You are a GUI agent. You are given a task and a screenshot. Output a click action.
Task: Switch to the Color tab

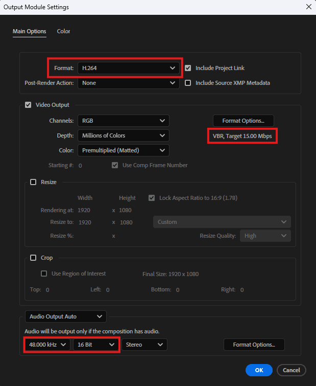63,31
